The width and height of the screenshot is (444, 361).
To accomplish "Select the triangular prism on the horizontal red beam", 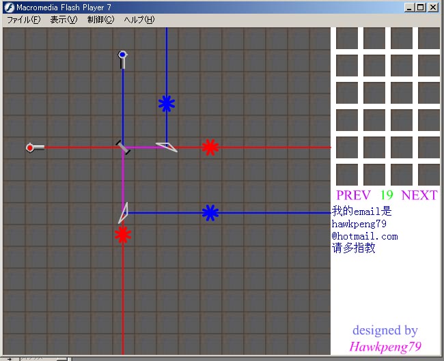I will coord(167,147).
